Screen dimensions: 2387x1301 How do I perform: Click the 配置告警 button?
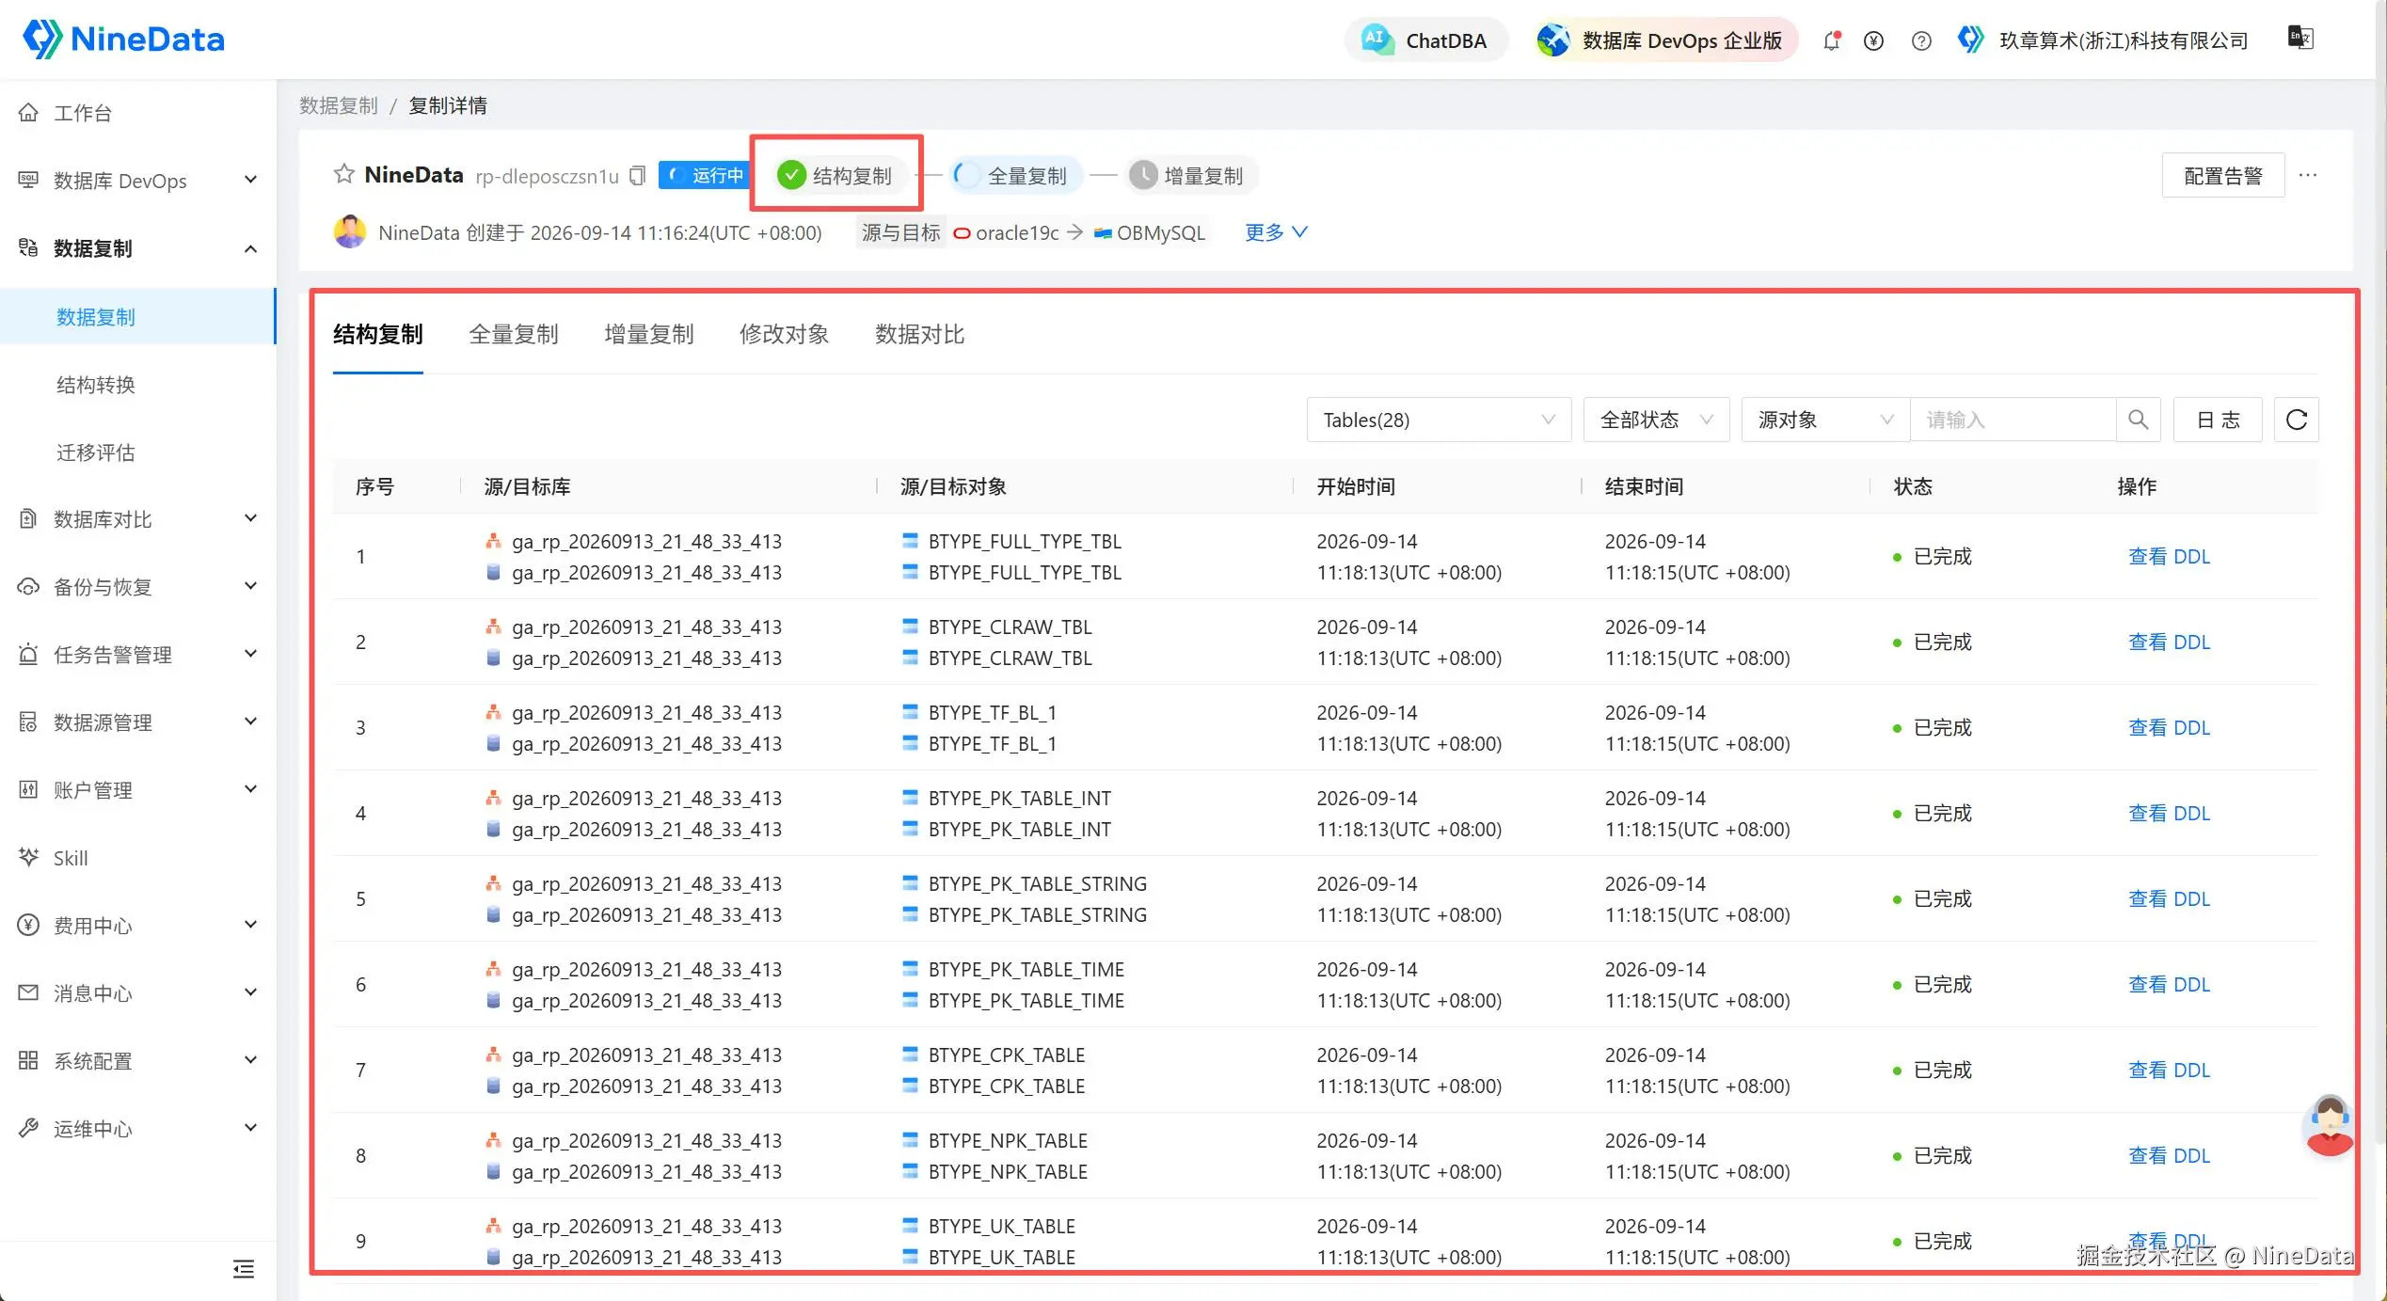[x=2222, y=176]
